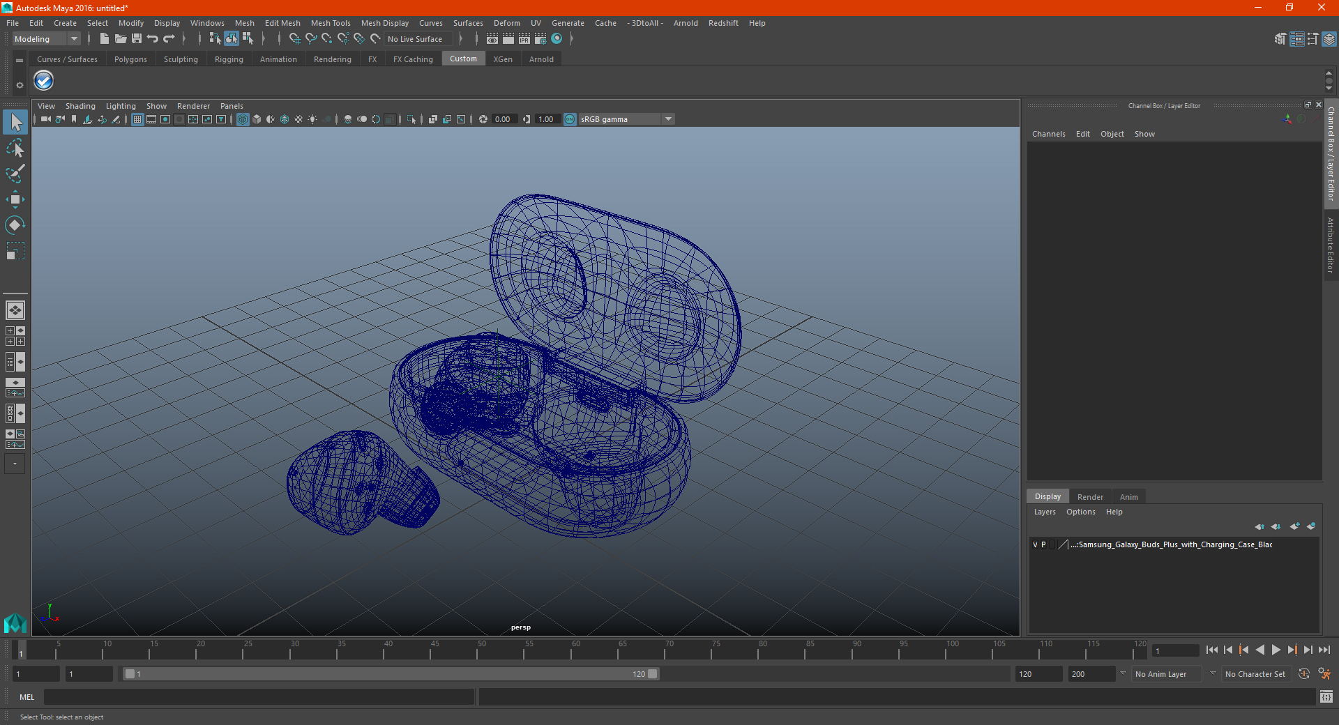
Task: Click the MEL command input field
Action: coord(259,696)
